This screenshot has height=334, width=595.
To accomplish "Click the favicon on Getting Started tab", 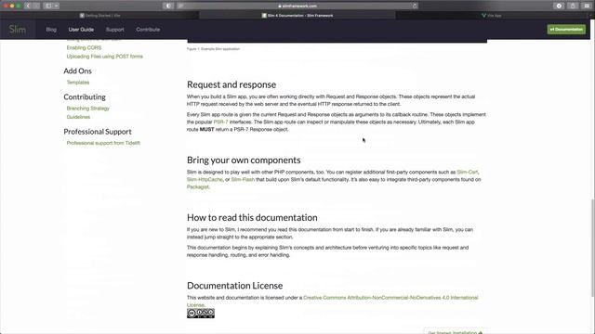I will (82, 16).
